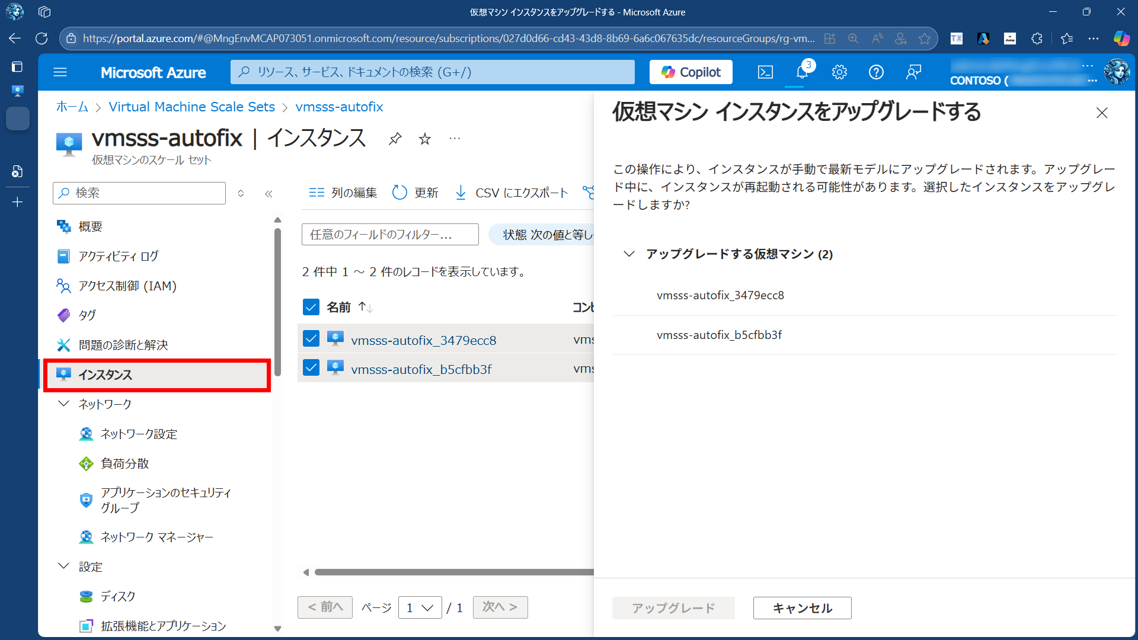
Task: Open アクティビティ ログ in the left menu
Action: tap(119, 256)
